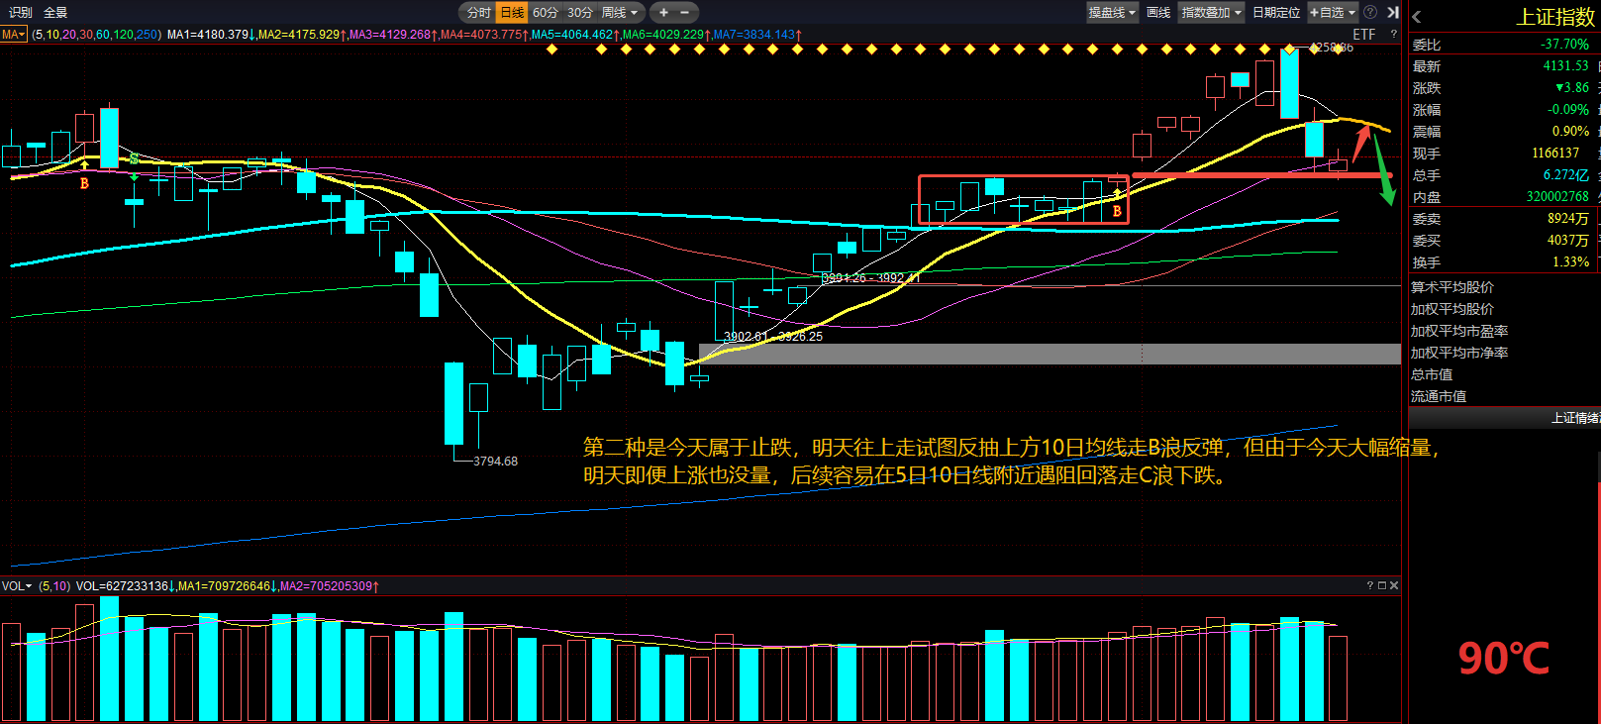
Task: Click the 上证情绪 panel header
Action: (x=1504, y=418)
